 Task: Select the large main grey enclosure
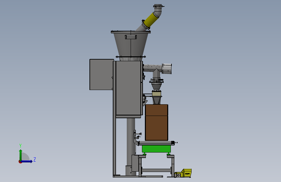pyautogui.click(x=129, y=88)
